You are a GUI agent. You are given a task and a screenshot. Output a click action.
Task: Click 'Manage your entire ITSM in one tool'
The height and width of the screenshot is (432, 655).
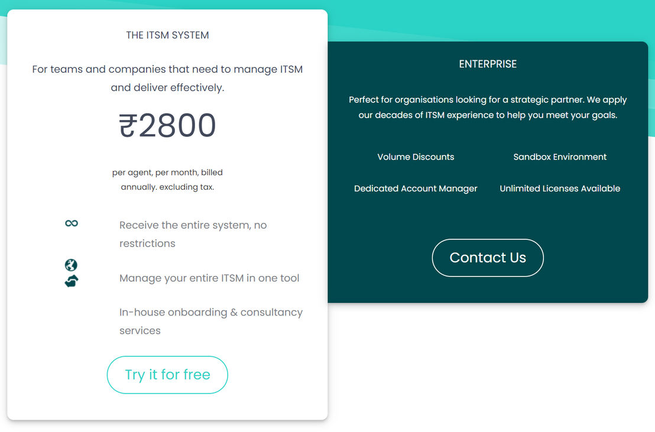pos(209,278)
